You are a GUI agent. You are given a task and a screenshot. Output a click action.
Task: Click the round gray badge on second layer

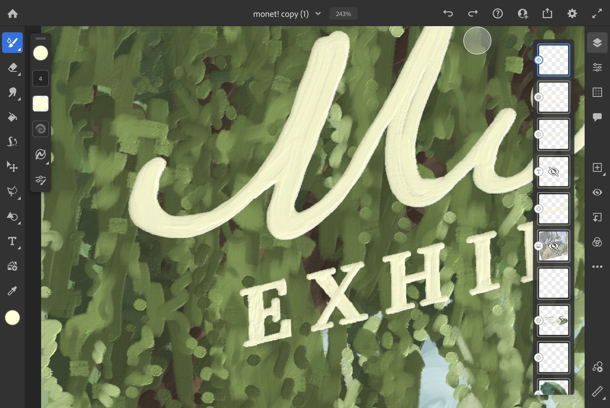point(539,97)
